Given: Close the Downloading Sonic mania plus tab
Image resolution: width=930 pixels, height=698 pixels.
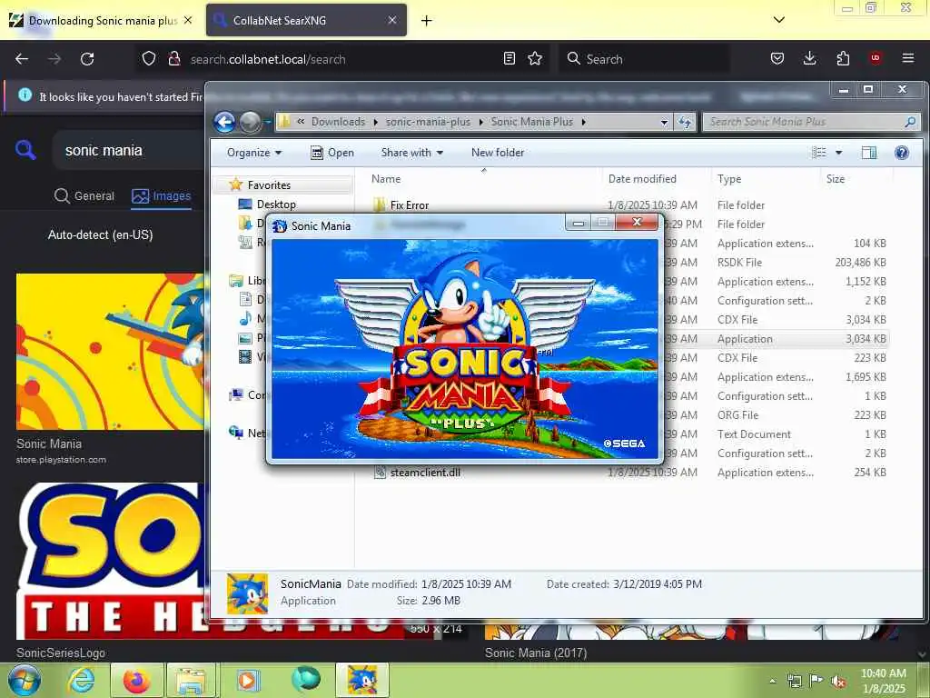Looking at the screenshot, I should coord(188,20).
